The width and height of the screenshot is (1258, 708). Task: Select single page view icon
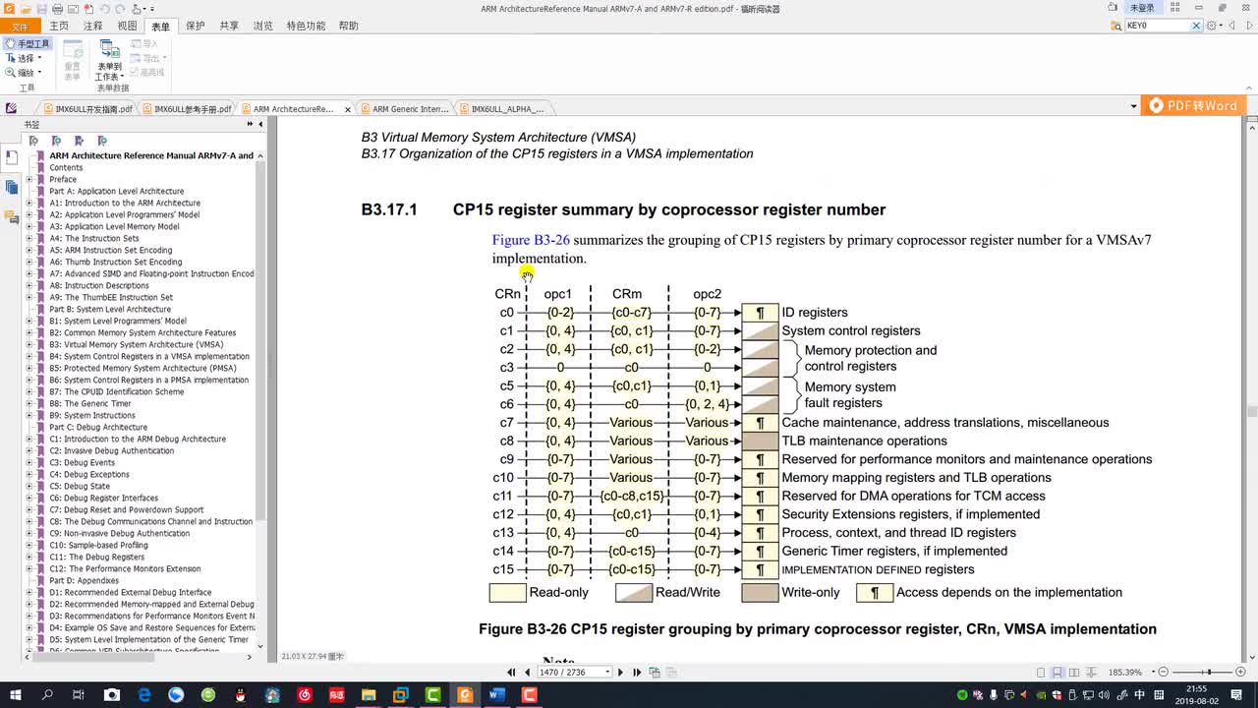pyautogui.click(x=1041, y=673)
